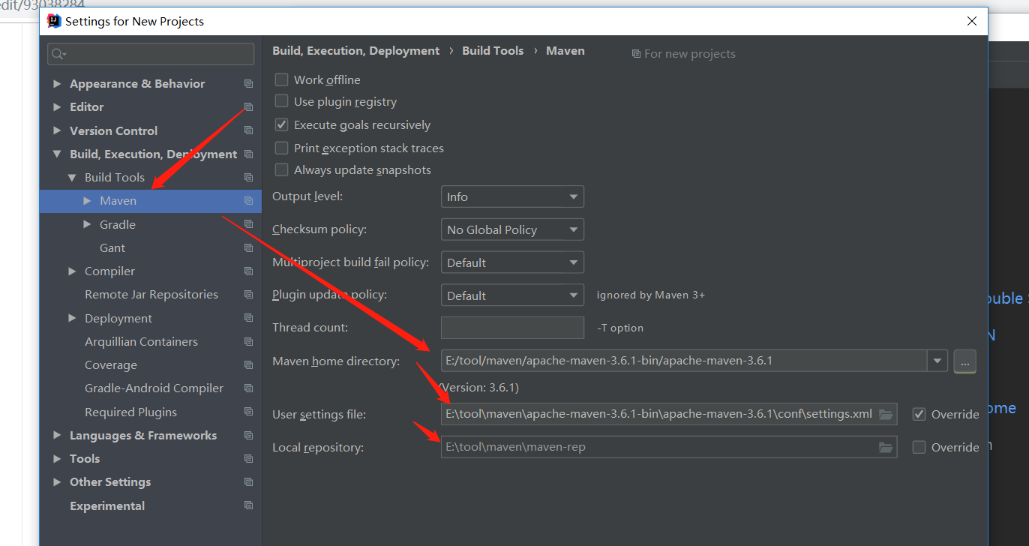
Task: Select Required Plugins page
Action: pos(130,412)
